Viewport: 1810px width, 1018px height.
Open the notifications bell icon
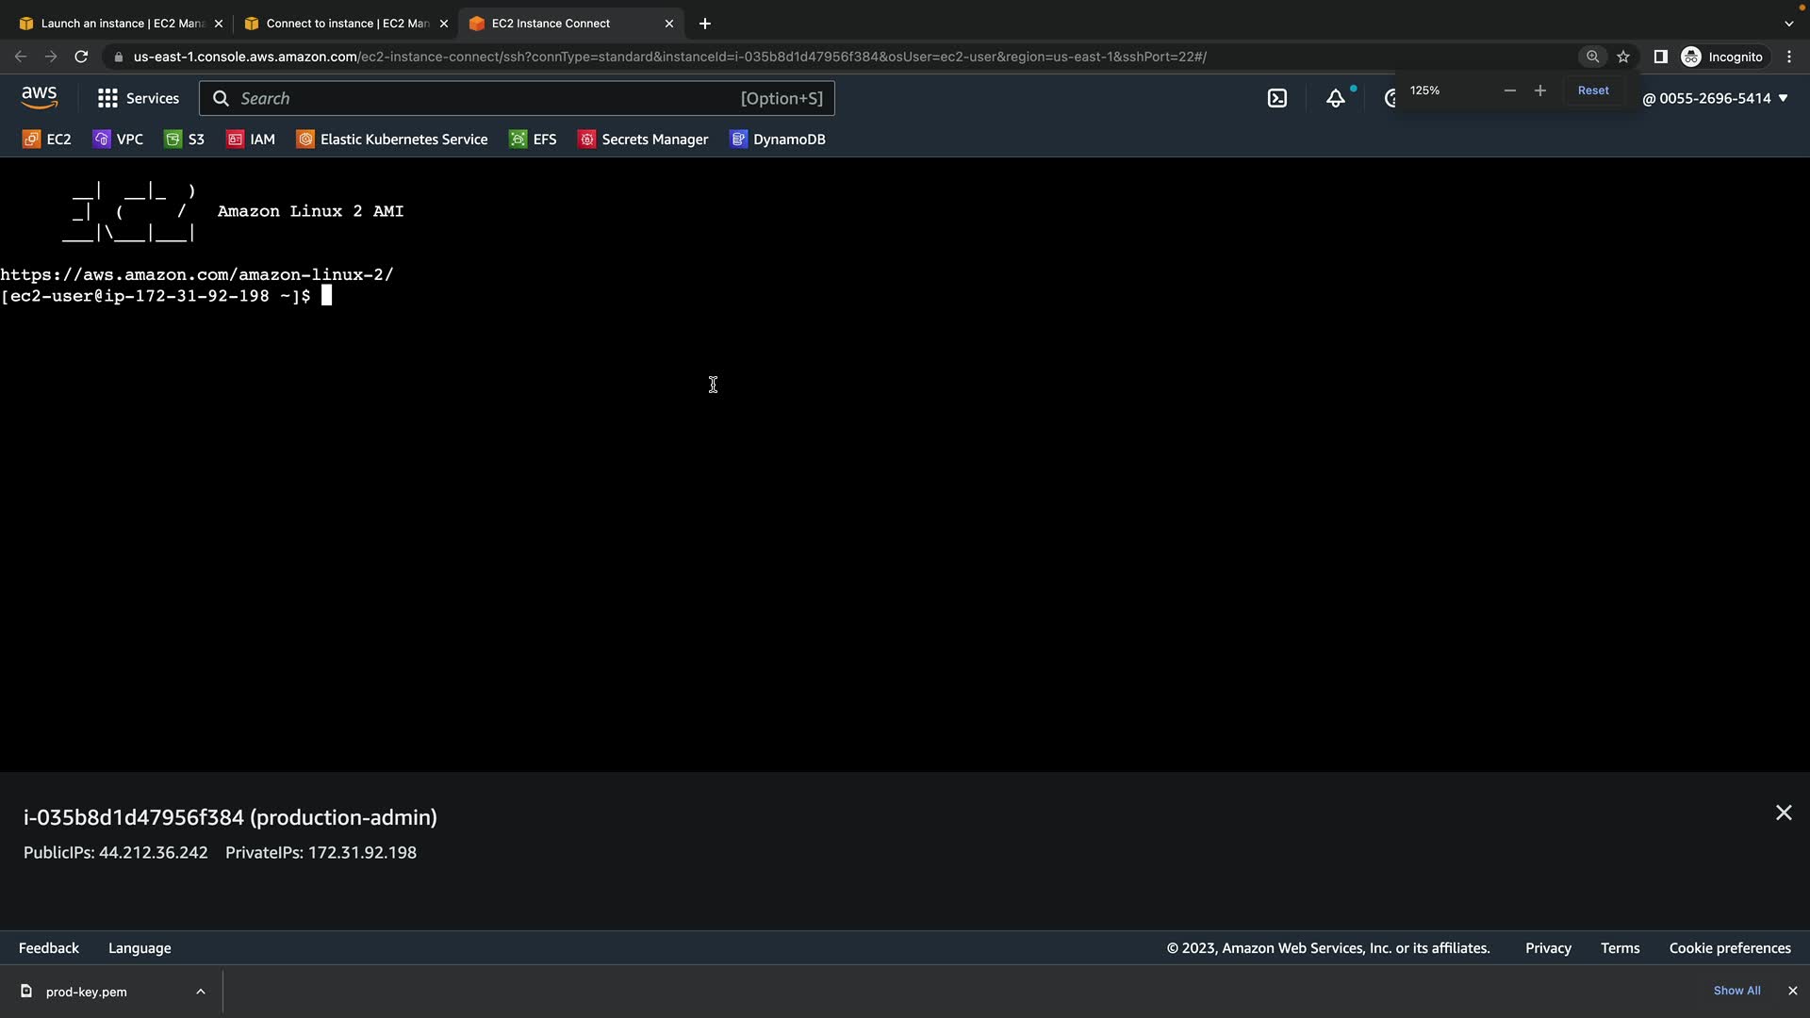pyautogui.click(x=1336, y=98)
